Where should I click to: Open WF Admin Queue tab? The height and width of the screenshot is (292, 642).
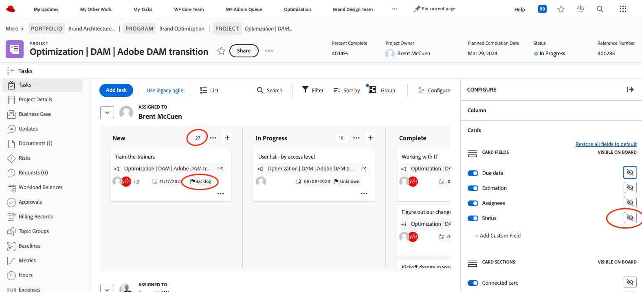[x=244, y=9]
